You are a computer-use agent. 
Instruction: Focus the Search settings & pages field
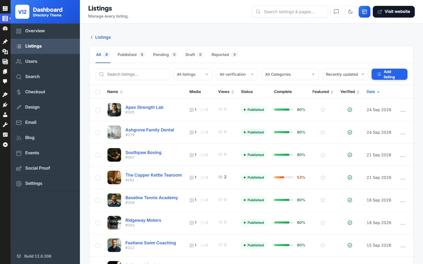(x=290, y=12)
